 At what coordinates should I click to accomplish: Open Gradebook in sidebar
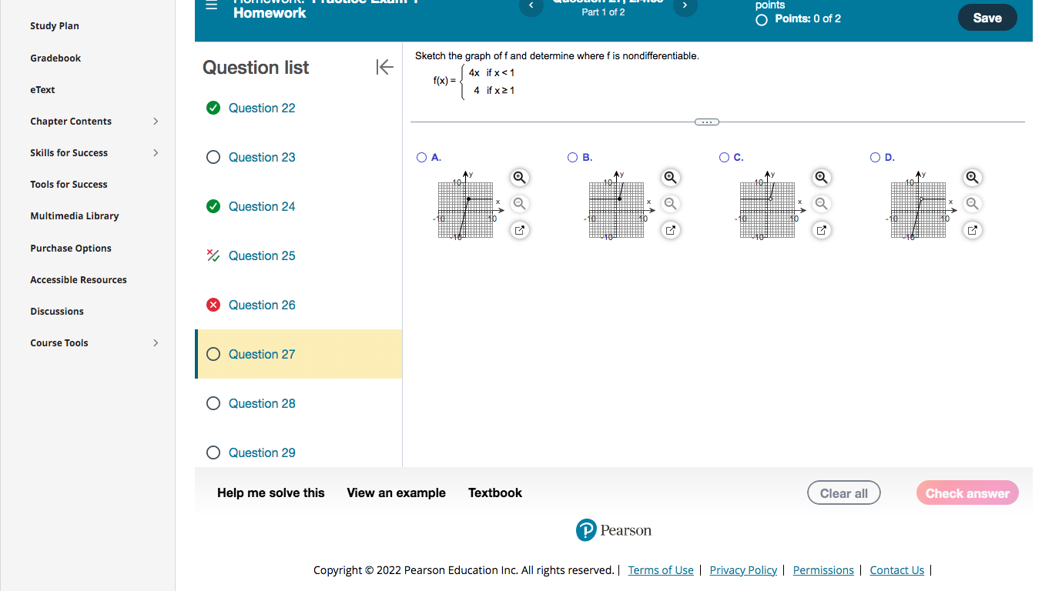pyautogui.click(x=55, y=58)
